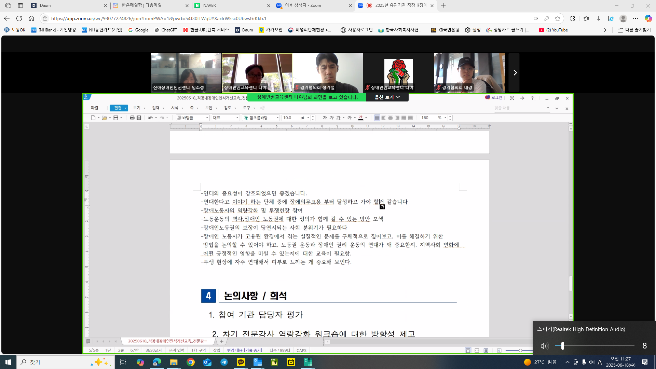This screenshot has height=369, width=656.
Task: Click the Print icon in Hangul toolbar
Action: [x=132, y=118]
